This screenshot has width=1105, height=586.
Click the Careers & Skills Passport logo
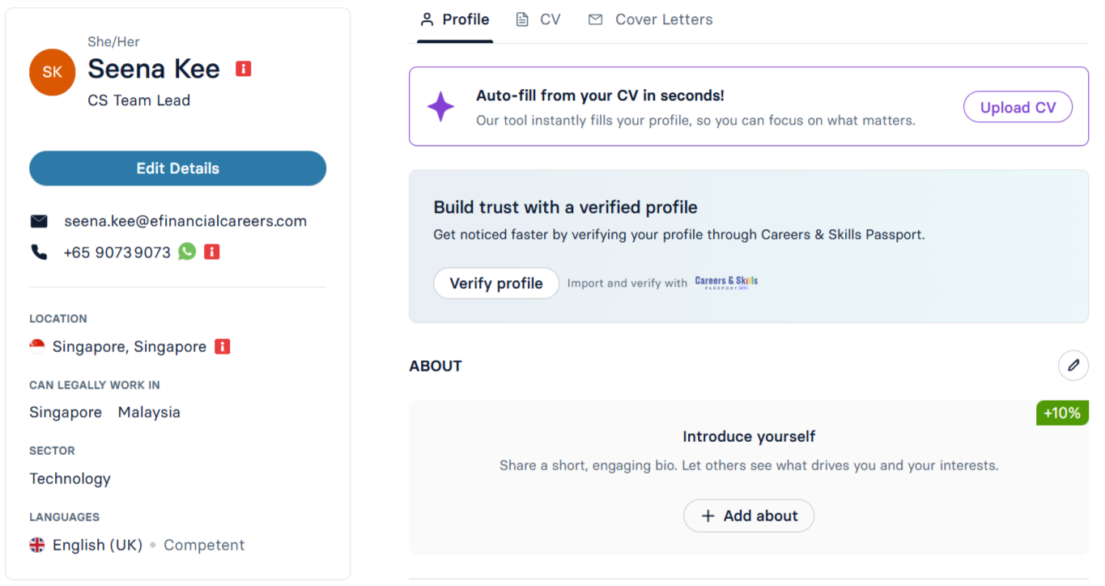click(x=726, y=282)
